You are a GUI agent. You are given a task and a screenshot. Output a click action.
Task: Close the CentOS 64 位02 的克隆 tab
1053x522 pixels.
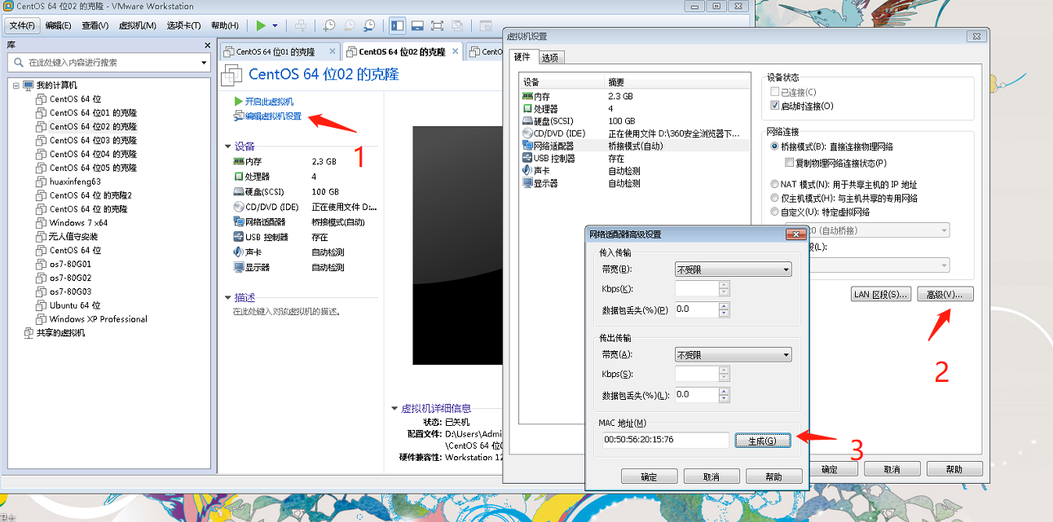(455, 50)
